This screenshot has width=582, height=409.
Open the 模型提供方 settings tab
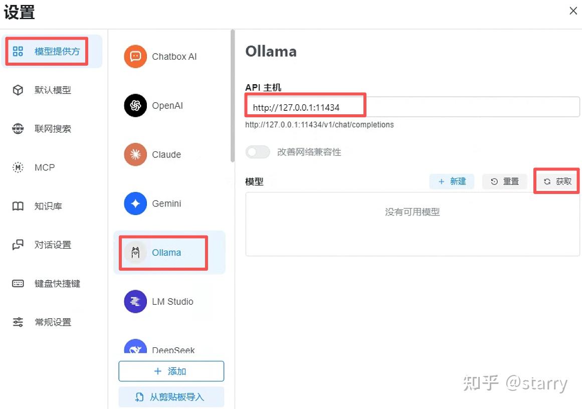click(52, 51)
